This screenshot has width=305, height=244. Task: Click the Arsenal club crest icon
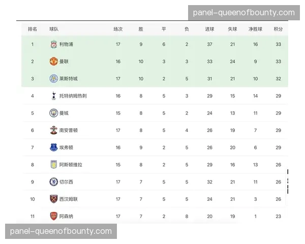(x=53, y=216)
